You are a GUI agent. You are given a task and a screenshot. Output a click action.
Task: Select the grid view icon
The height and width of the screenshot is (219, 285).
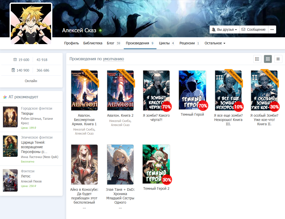268,59
